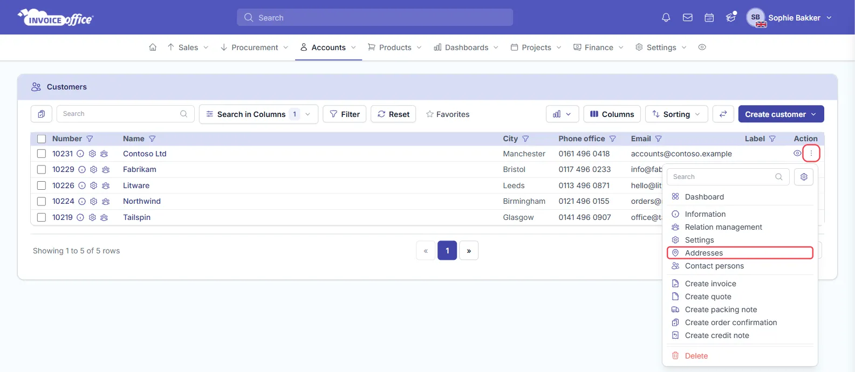Click the Create customer button
This screenshot has width=855, height=372.
click(781, 114)
